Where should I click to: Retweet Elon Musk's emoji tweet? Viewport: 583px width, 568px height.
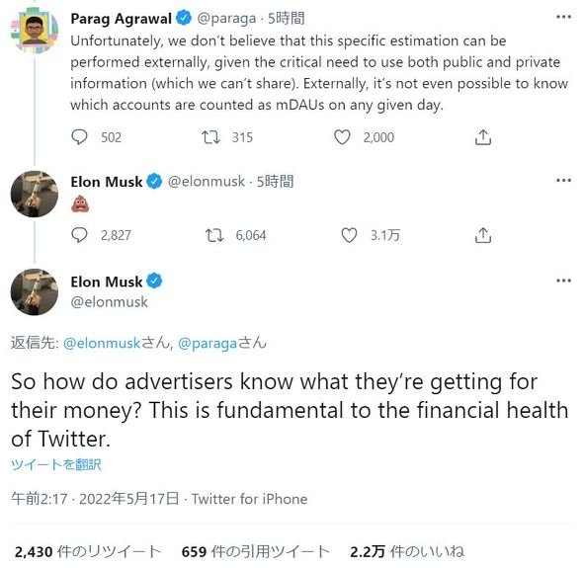[214, 235]
